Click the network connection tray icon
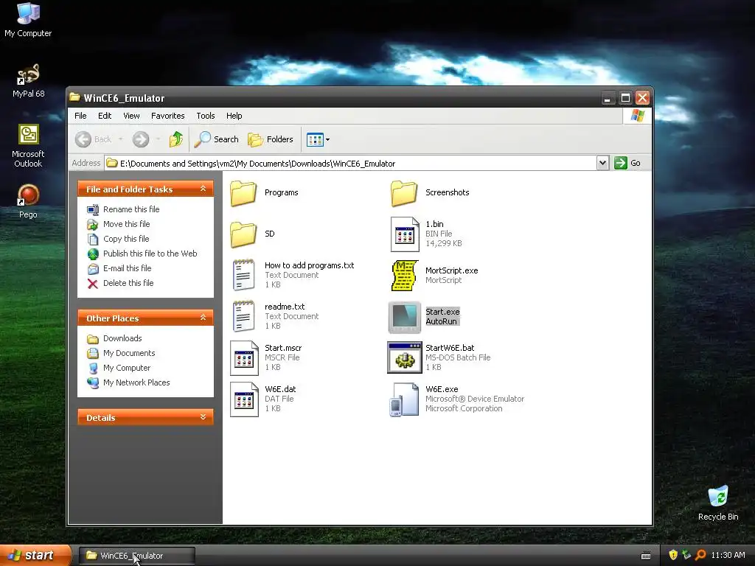755x566 pixels. coord(686,555)
